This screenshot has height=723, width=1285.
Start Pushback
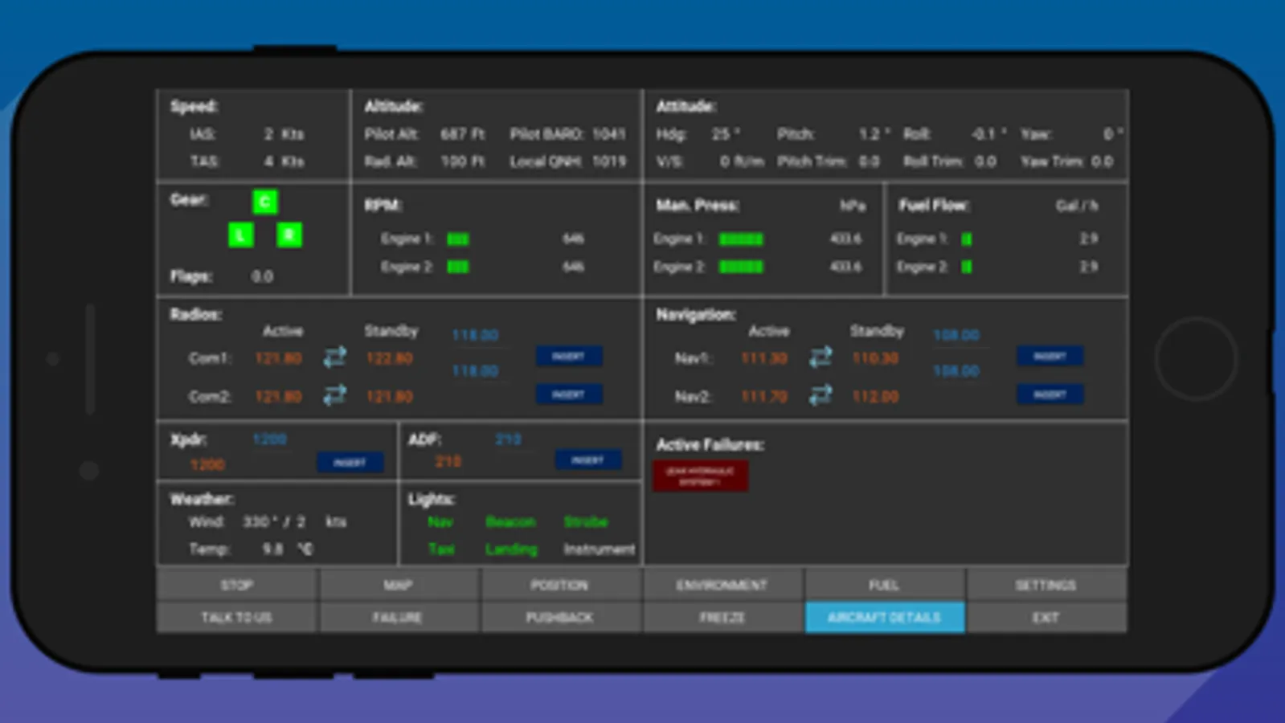click(560, 618)
